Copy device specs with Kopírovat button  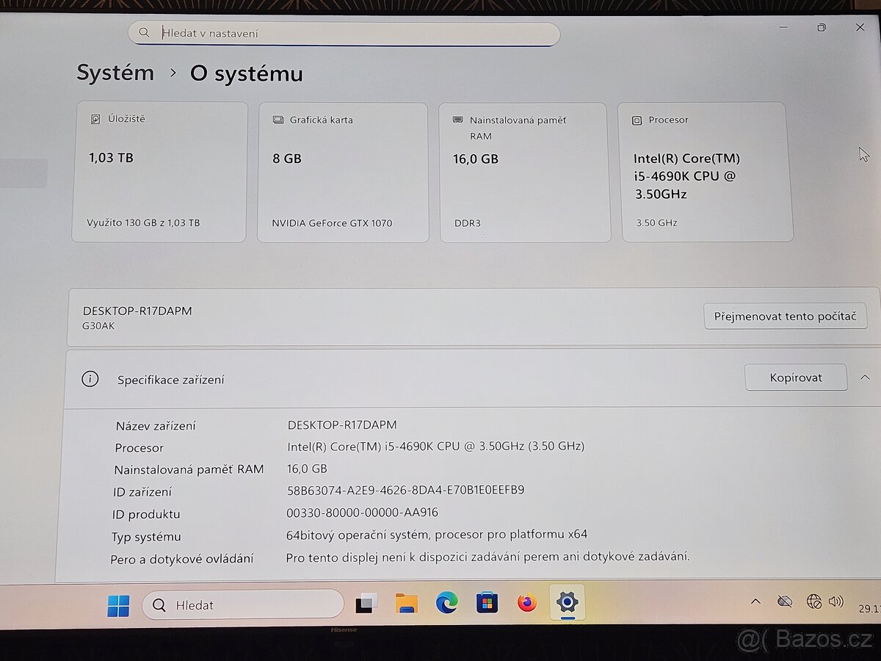[796, 378]
